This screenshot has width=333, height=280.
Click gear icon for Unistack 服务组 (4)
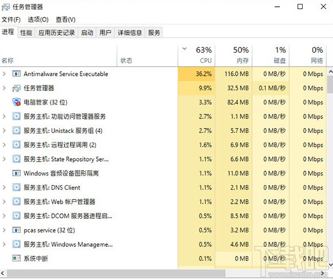pos(16,131)
